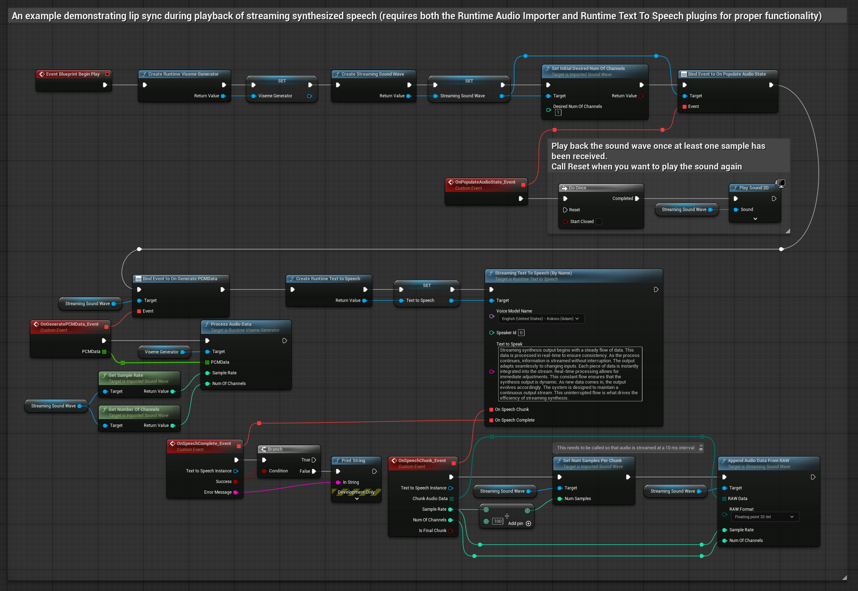Click the SET Text to Speech node header

point(427,286)
